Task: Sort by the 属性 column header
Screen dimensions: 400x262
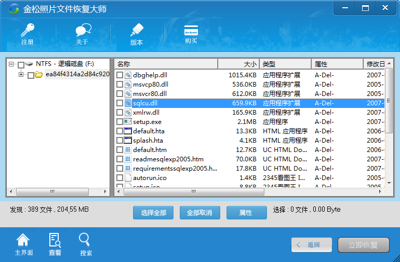Action: pos(337,64)
